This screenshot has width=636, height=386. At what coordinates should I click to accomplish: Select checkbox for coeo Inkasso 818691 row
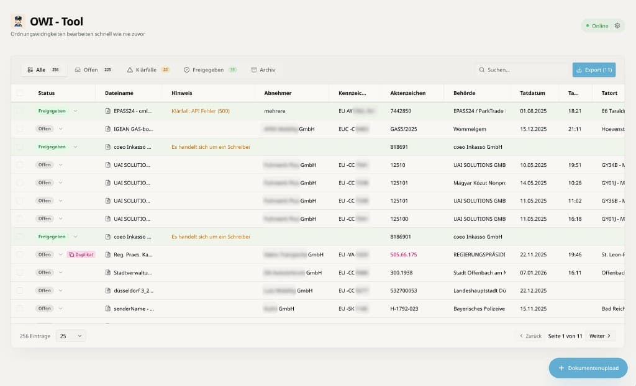pyautogui.click(x=20, y=147)
